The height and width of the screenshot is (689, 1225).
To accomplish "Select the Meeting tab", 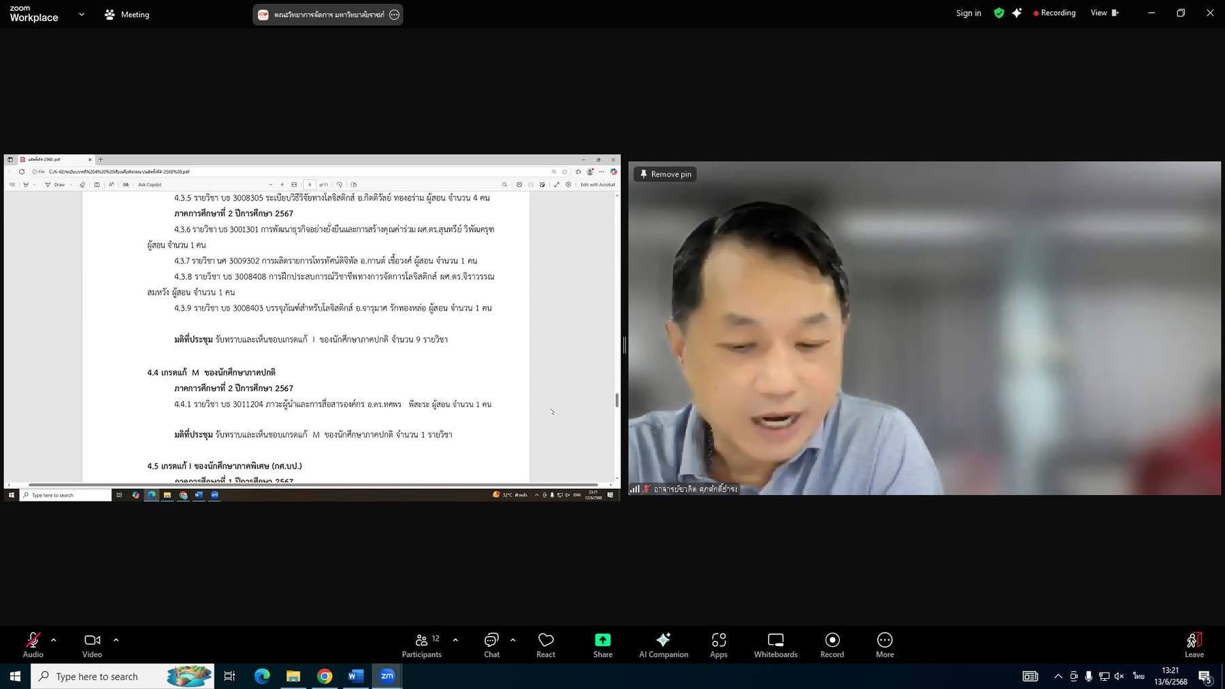I will tap(127, 14).
